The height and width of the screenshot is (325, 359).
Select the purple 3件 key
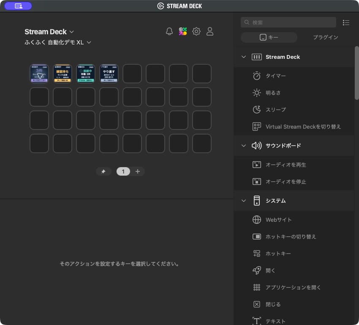(x=39, y=74)
